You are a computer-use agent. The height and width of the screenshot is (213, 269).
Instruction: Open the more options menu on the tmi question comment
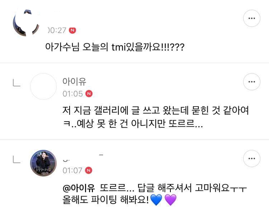[x=251, y=18]
